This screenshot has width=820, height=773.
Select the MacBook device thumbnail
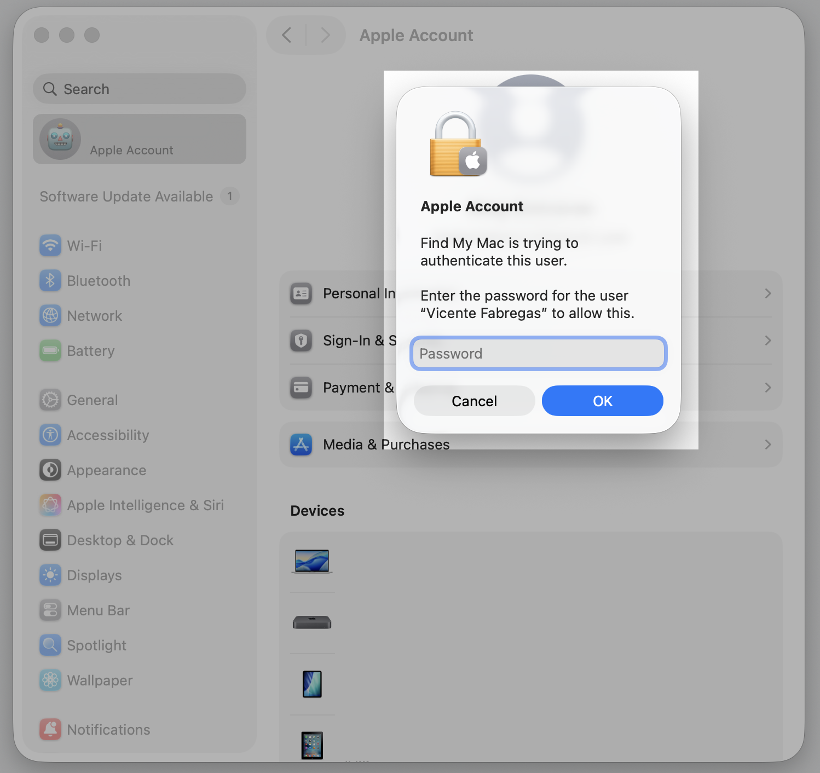click(x=312, y=561)
